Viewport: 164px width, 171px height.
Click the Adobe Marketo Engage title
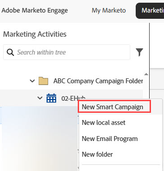(35, 11)
